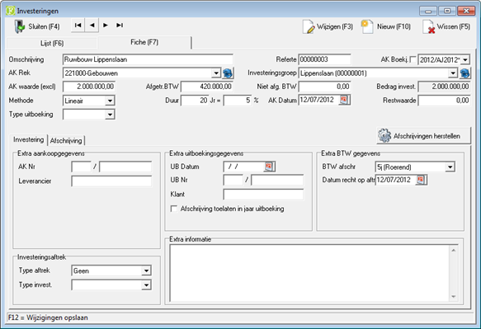Open the Investeringsgroep lookup icon

[465, 73]
